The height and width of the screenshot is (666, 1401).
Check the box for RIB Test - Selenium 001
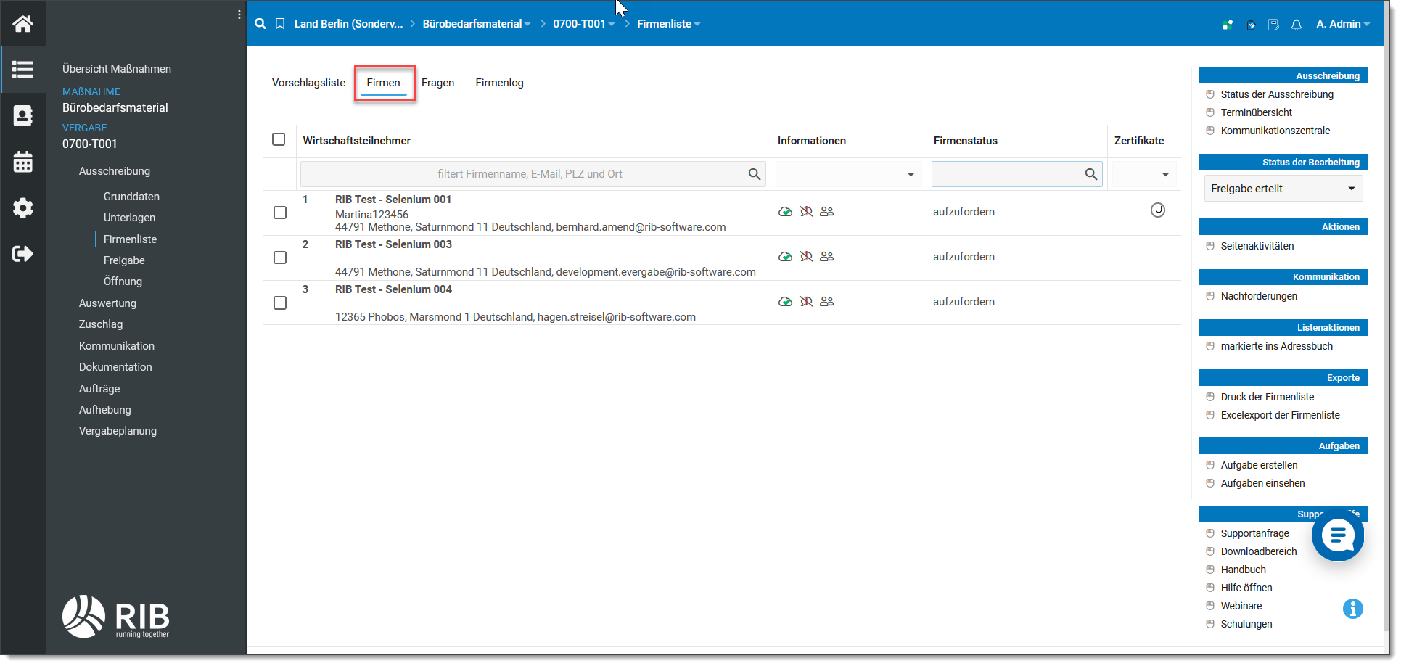(x=280, y=213)
